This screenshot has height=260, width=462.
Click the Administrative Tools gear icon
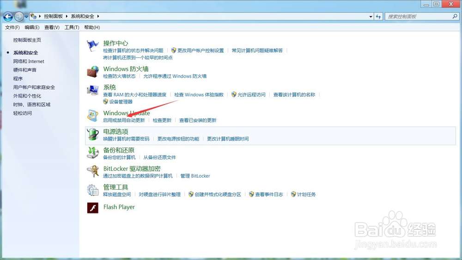93,190
